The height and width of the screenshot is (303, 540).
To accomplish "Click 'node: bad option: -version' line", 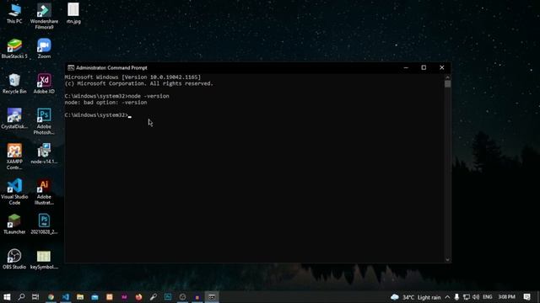I will [x=105, y=103].
